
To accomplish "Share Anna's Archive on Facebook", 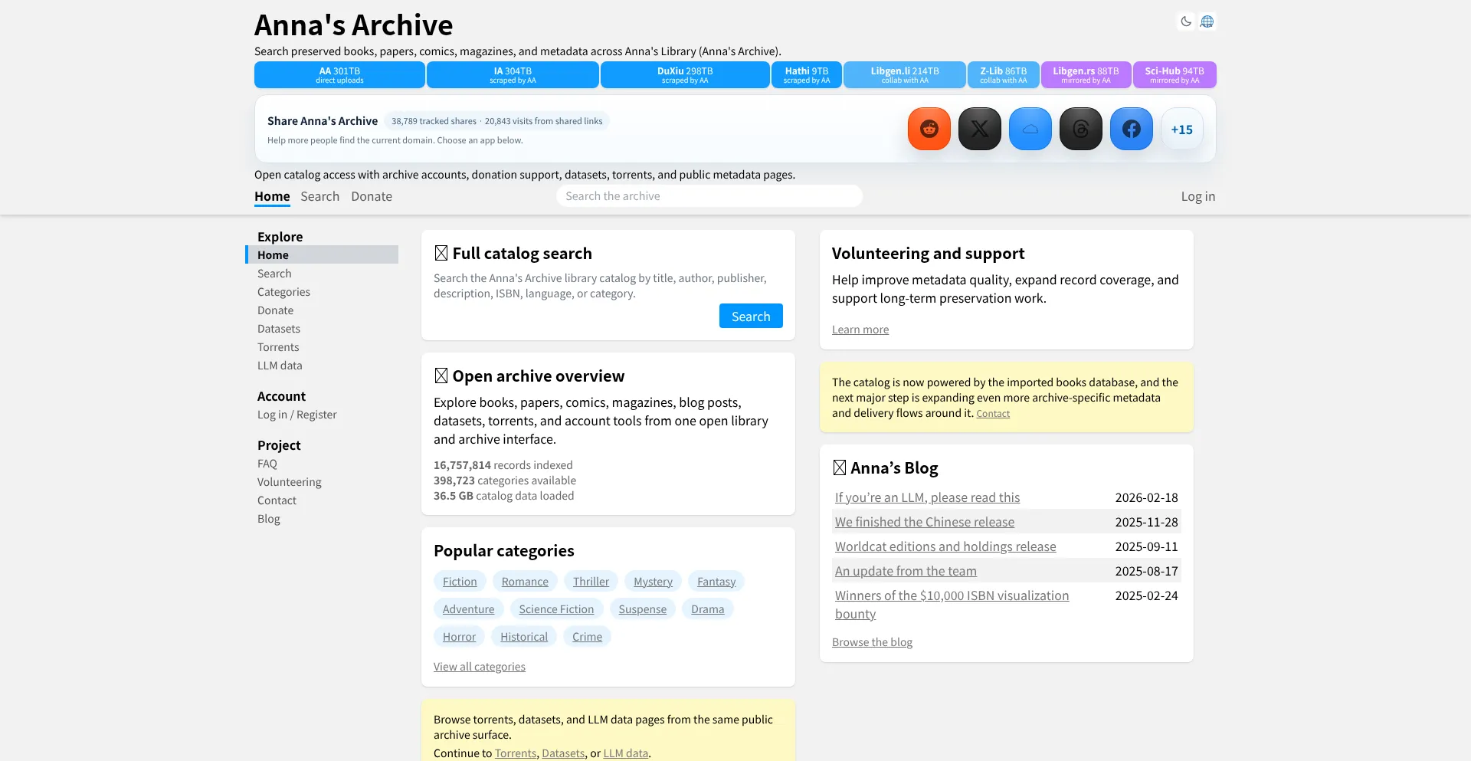I will (x=1132, y=129).
